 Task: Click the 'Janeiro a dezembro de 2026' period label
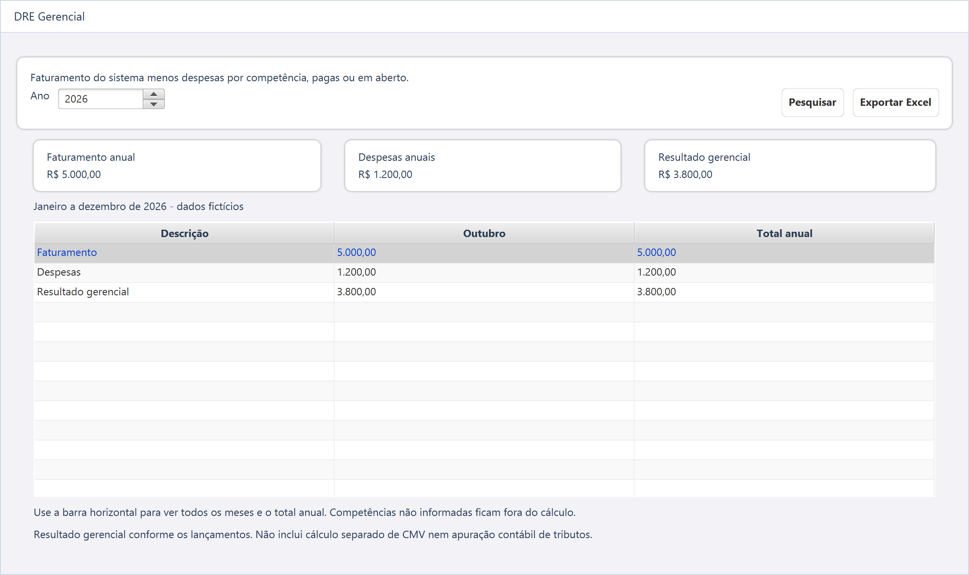click(139, 206)
